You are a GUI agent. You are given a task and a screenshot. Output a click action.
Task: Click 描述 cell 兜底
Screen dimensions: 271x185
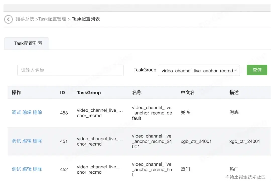[234, 112]
